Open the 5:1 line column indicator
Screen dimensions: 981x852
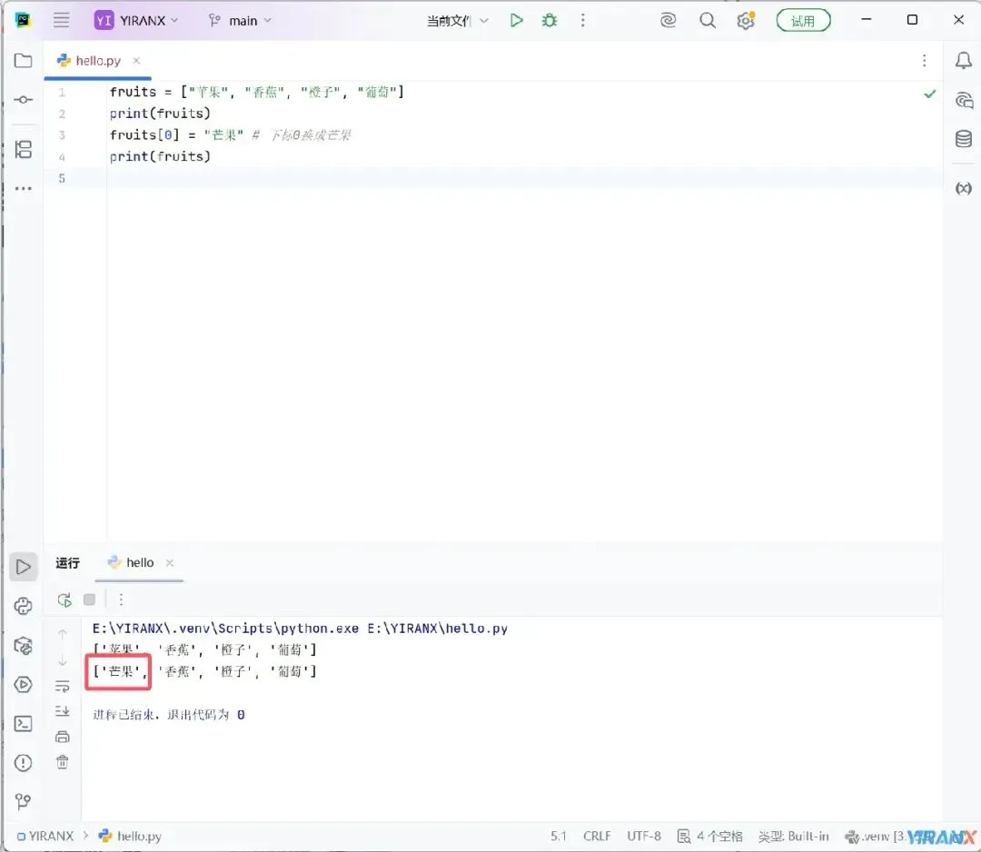pos(558,837)
